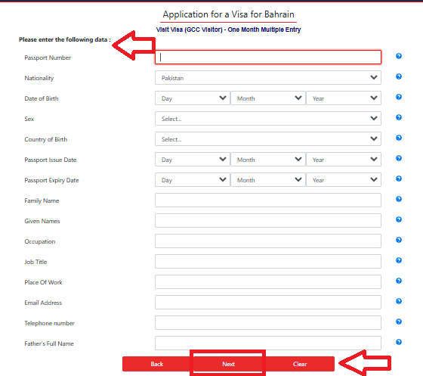Image resolution: width=423 pixels, height=376 pixels.
Task: Click help icon beside Father's Full Name
Action: [399, 342]
